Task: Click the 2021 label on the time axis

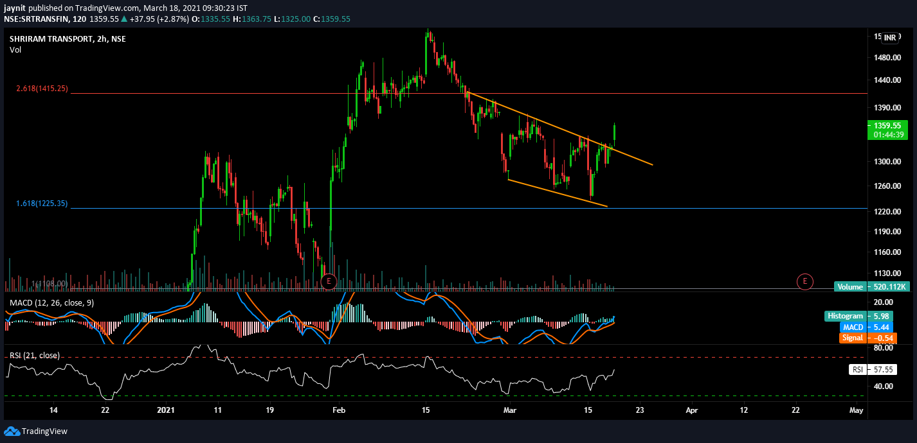Action: coord(166,410)
